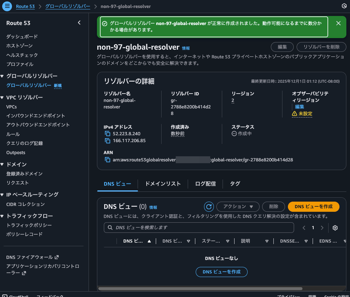The height and width of the screenshot is (297, 350).
Task: Click the hexagon icon in the top bar
Action: coord(344,6)
